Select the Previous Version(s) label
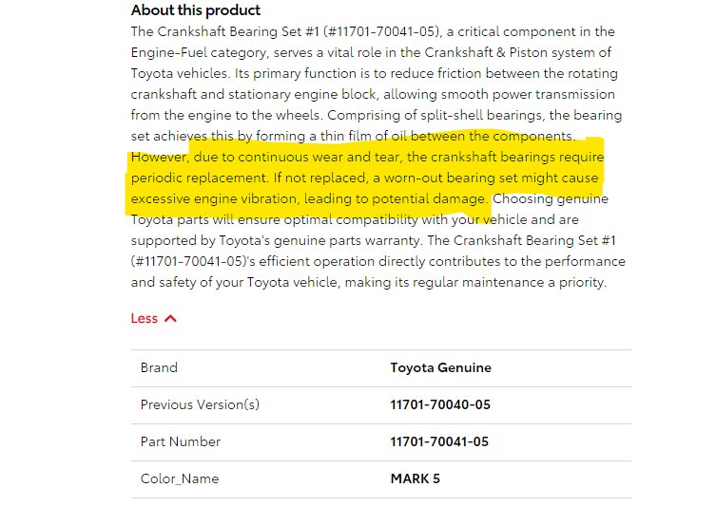716x525 pixels. tap(200, 404)
